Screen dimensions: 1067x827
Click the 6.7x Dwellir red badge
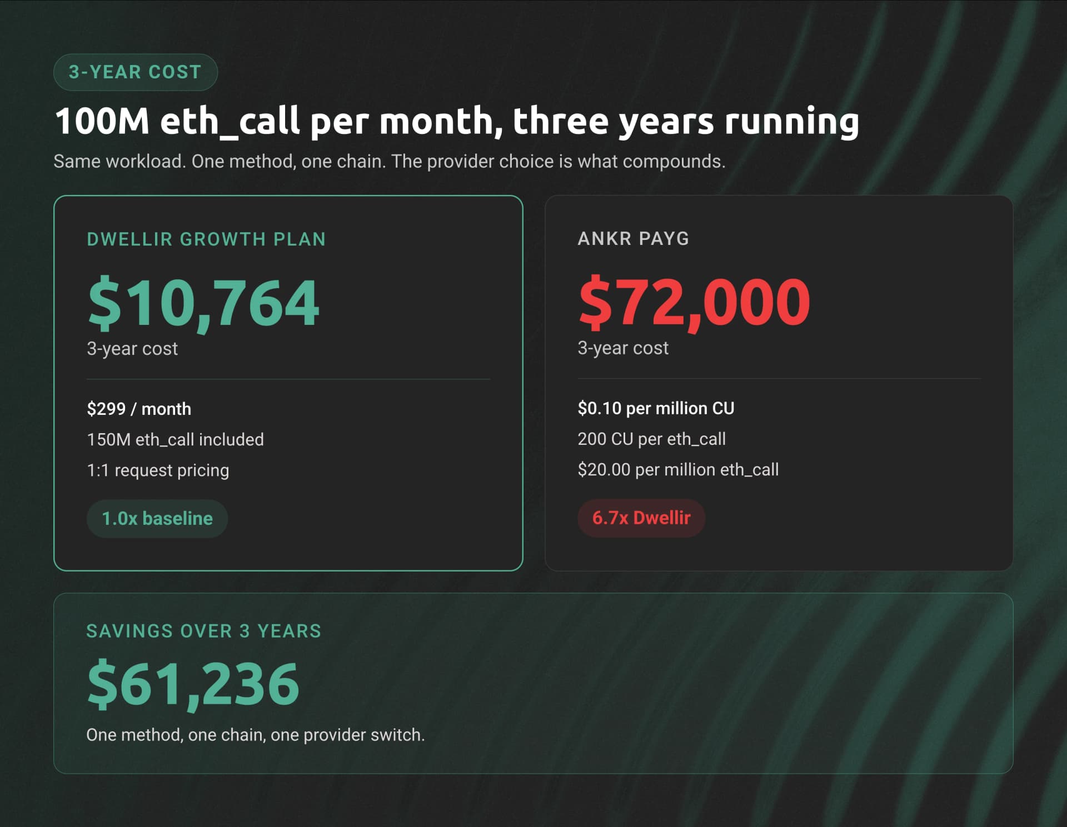pos(641,518)
